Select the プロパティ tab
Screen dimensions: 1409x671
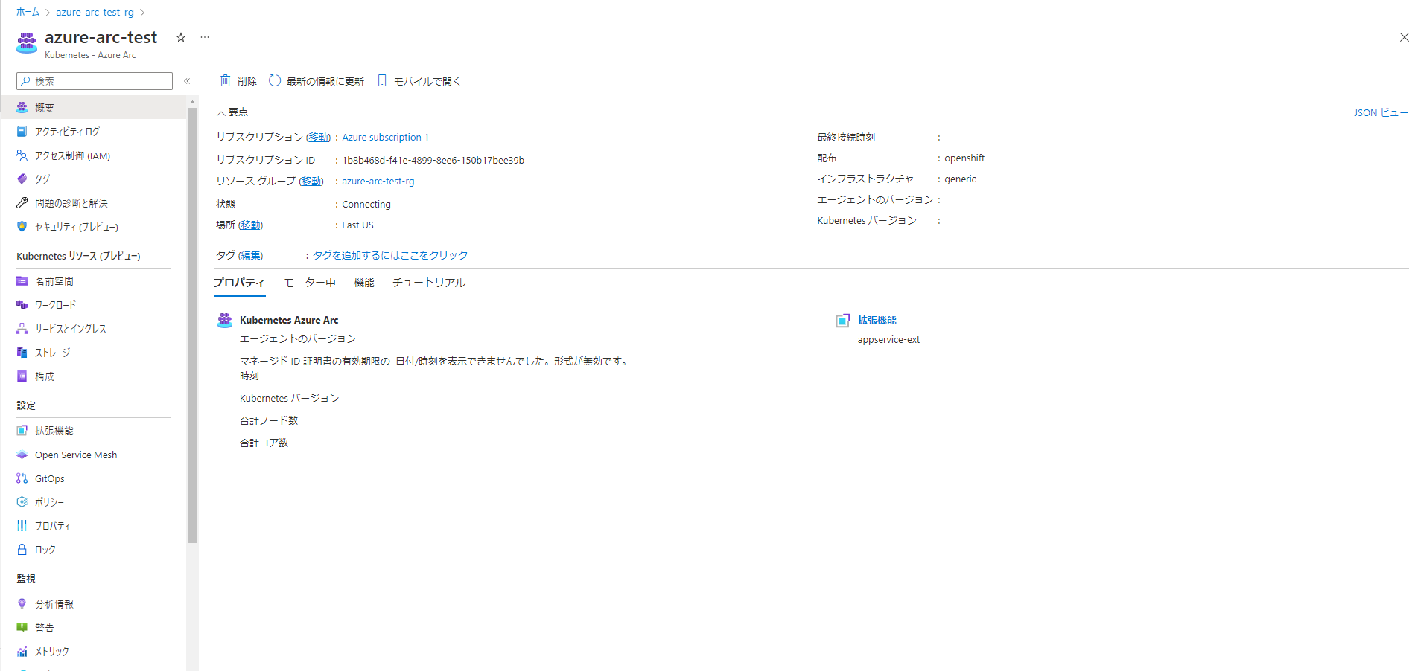[x=239, y=283]
